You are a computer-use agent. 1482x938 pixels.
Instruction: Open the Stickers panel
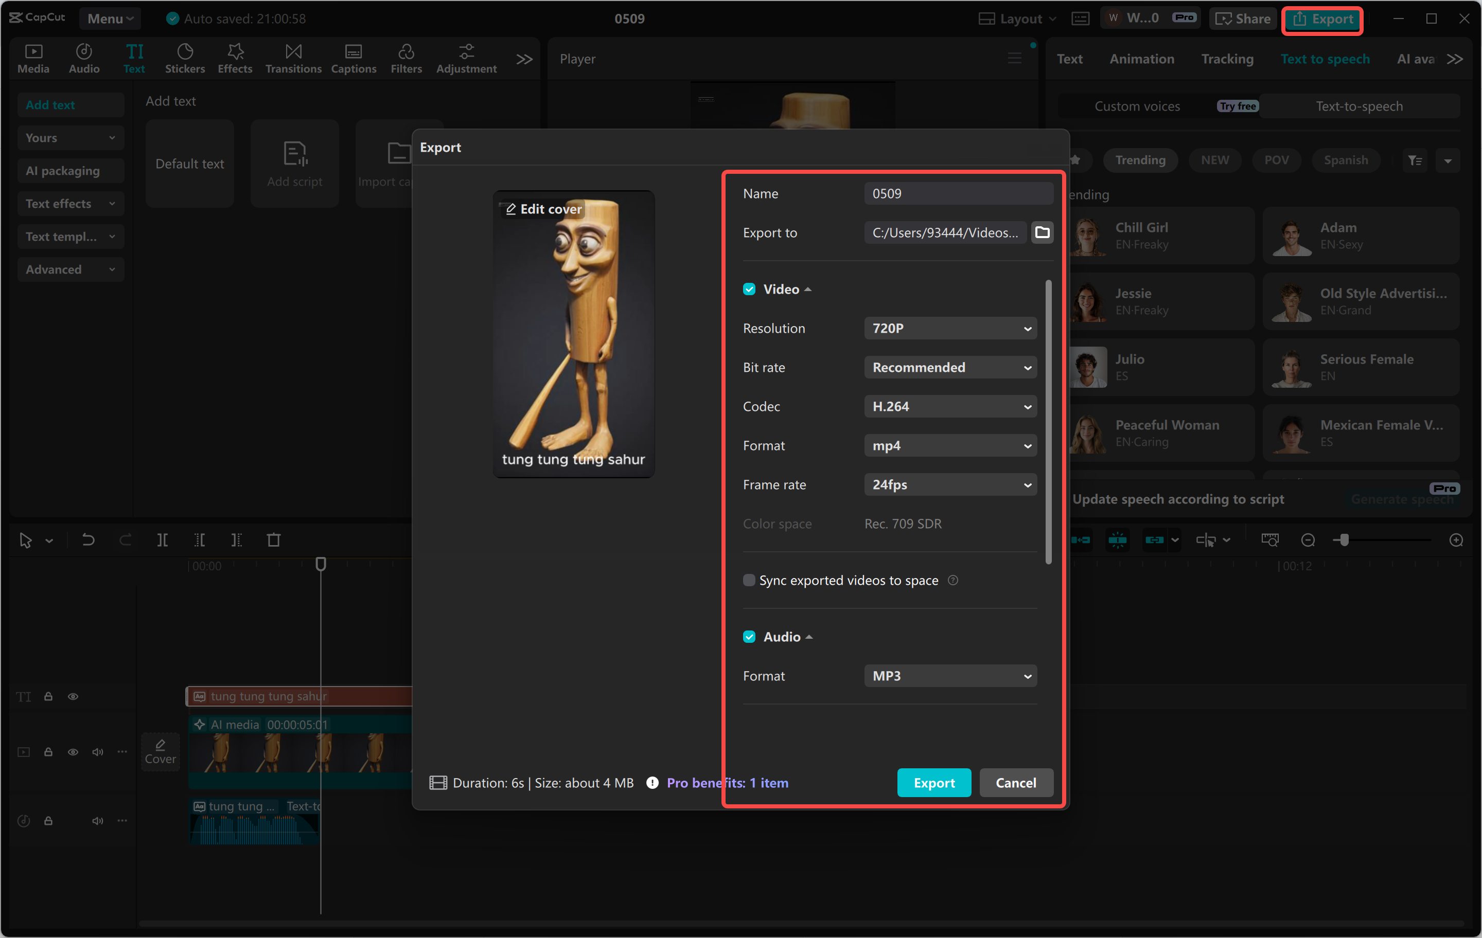(x=185, y=58)
